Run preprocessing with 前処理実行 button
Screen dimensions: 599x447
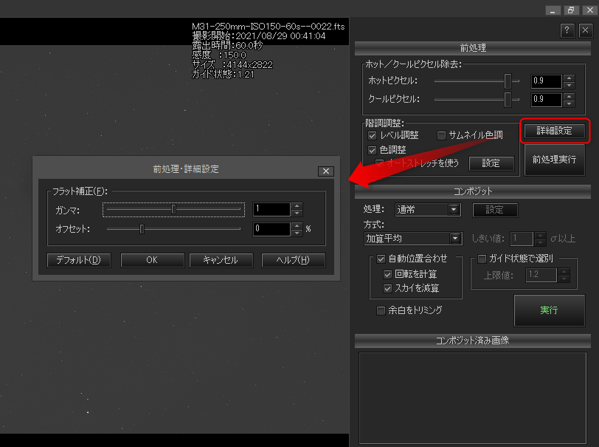(x=554, y=159)
